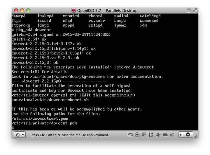Click 'watchdogd' in the directory listing
The width and height of the screenshot is (210, 155).
coord(150,16)
